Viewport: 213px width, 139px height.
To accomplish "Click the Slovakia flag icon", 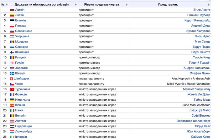I will pos(12,31).
